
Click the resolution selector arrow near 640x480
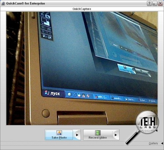click(x=157, y=131)
